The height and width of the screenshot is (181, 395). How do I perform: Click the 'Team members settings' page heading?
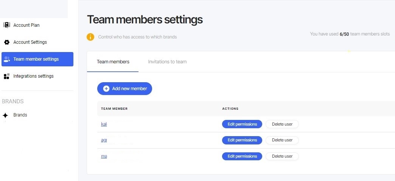[x=145, y=20]
